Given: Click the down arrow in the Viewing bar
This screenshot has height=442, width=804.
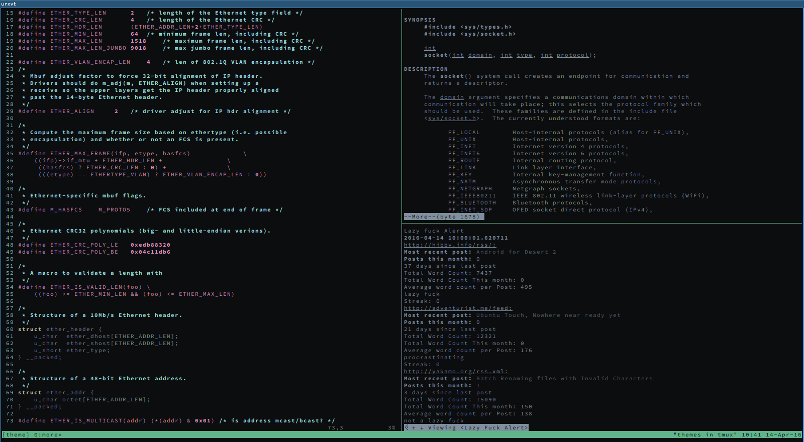Looking at the screenshot, I should 422,428.
